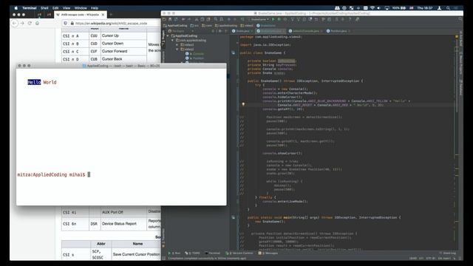Open the Terminal tool window in IntelliJ

(x=212, y=253)
